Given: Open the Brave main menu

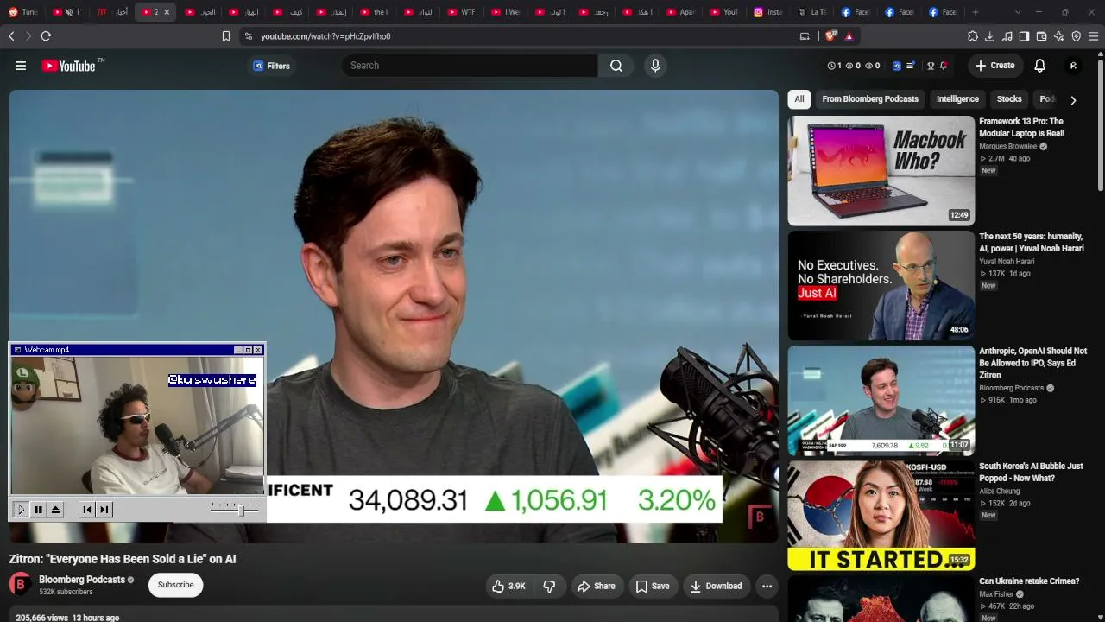Looking at the screenshot, I should 1094,36.
